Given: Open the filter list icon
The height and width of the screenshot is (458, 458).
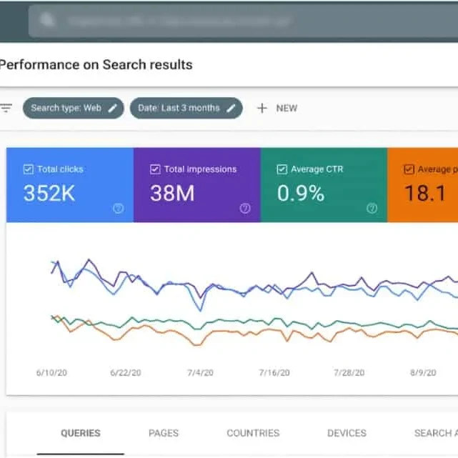Looking at the screenshot, I should (x=6, y=108).
